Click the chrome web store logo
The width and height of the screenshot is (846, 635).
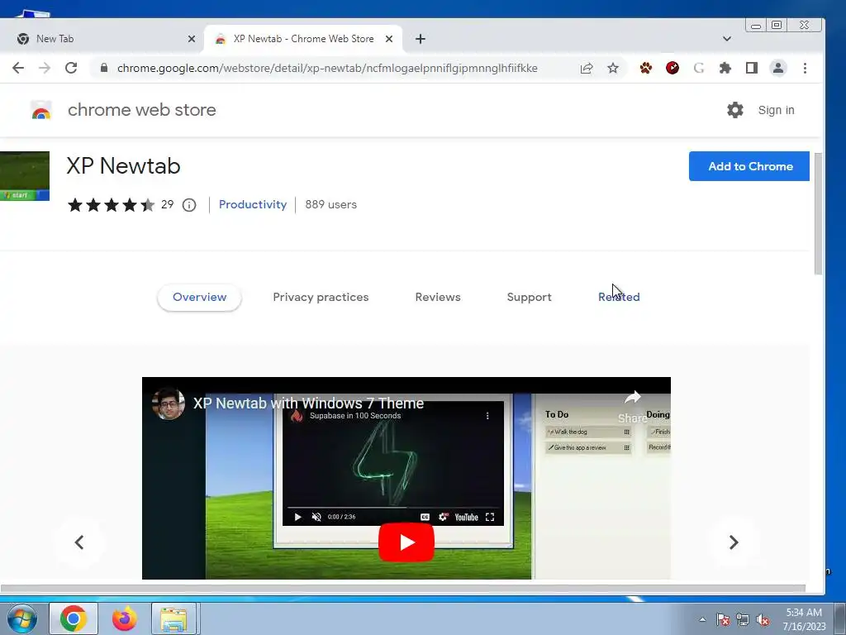pyautogui.click(x=41, y=110)
